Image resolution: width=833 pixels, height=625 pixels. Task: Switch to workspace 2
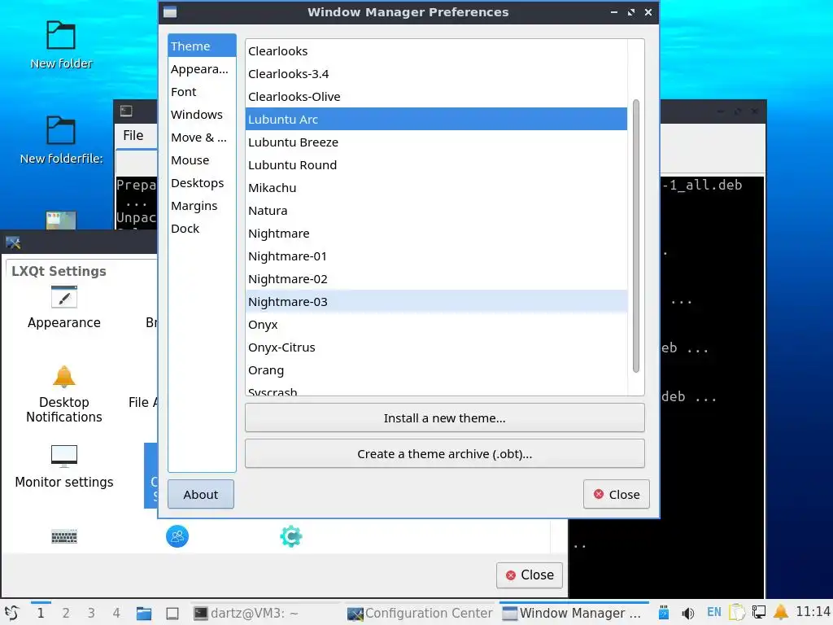click(66, 614)
